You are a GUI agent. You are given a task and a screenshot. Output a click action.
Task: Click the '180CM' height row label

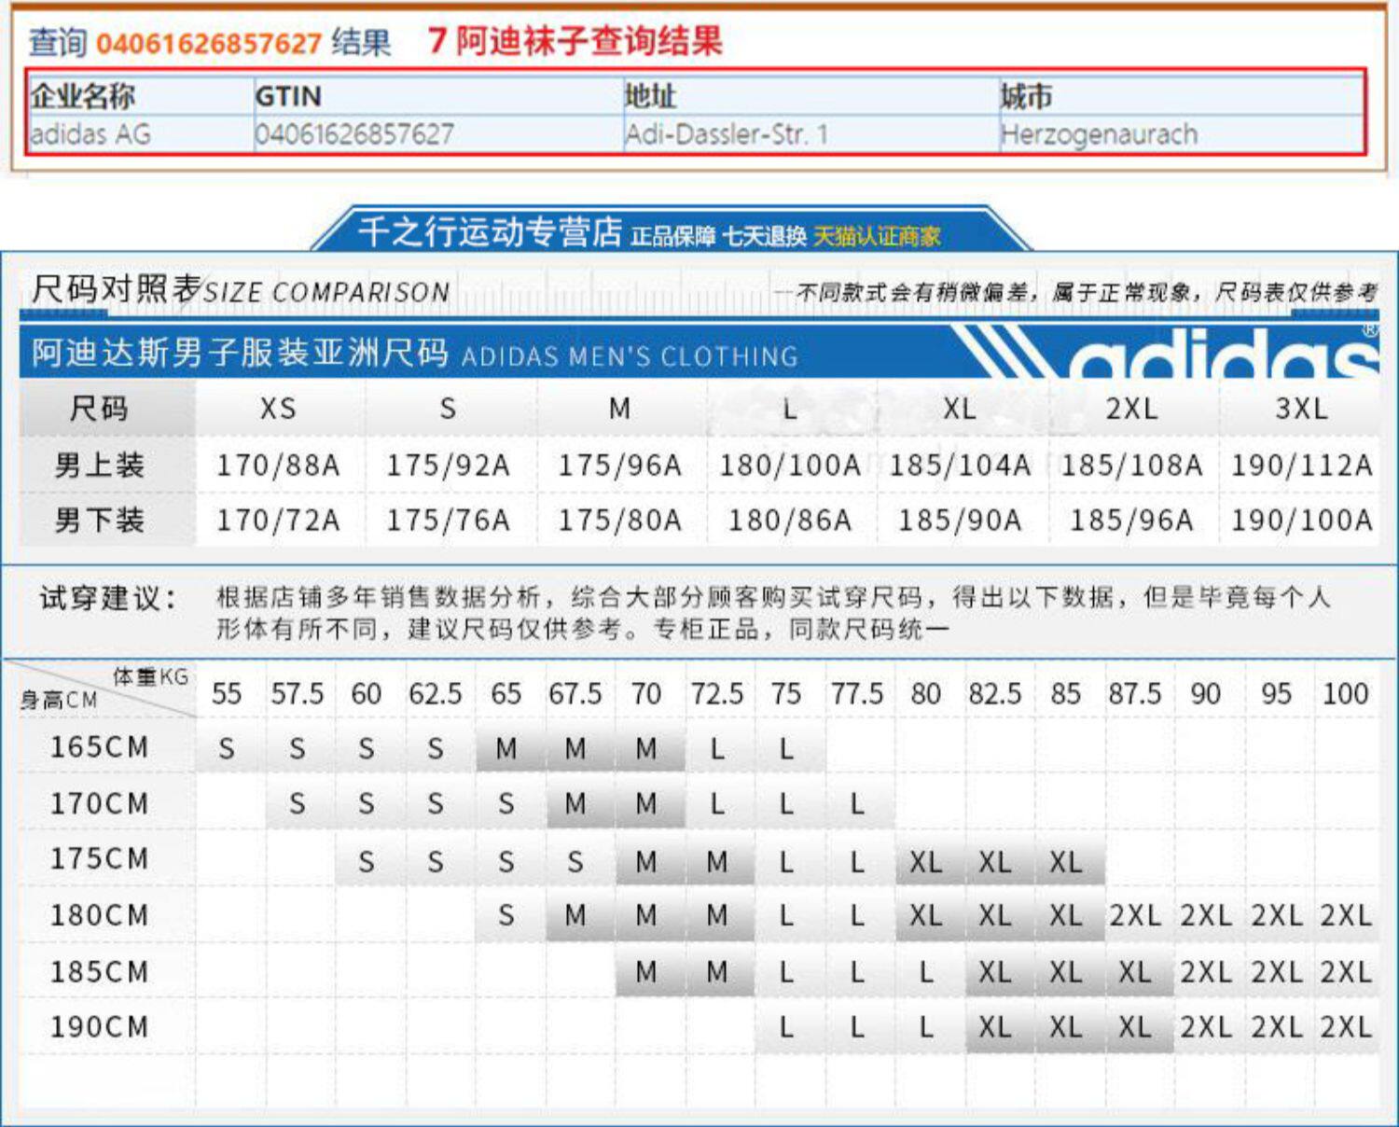pyautogui.click(x=100, y=915)
